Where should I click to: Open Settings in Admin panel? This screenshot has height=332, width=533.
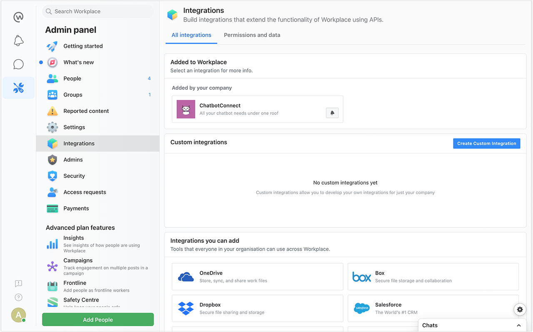pos(98,127)
